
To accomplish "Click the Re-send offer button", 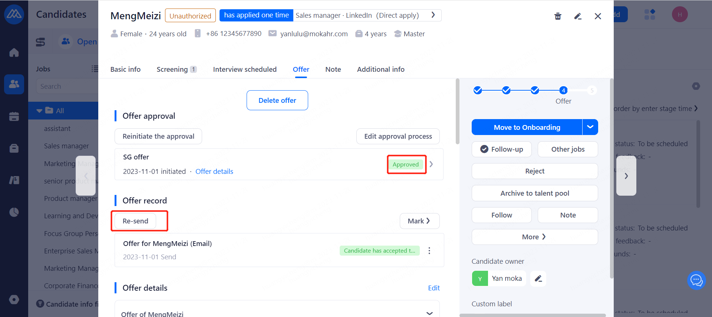I will point(135,221).
